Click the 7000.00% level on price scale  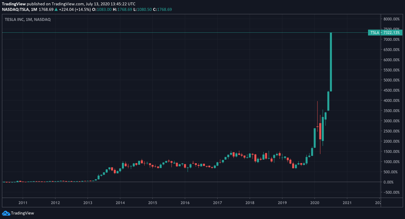pyautogui.click(x=391, y=39)
